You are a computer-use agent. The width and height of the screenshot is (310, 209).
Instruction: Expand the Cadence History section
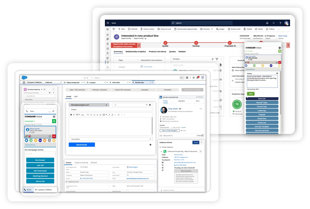[161, 190]
